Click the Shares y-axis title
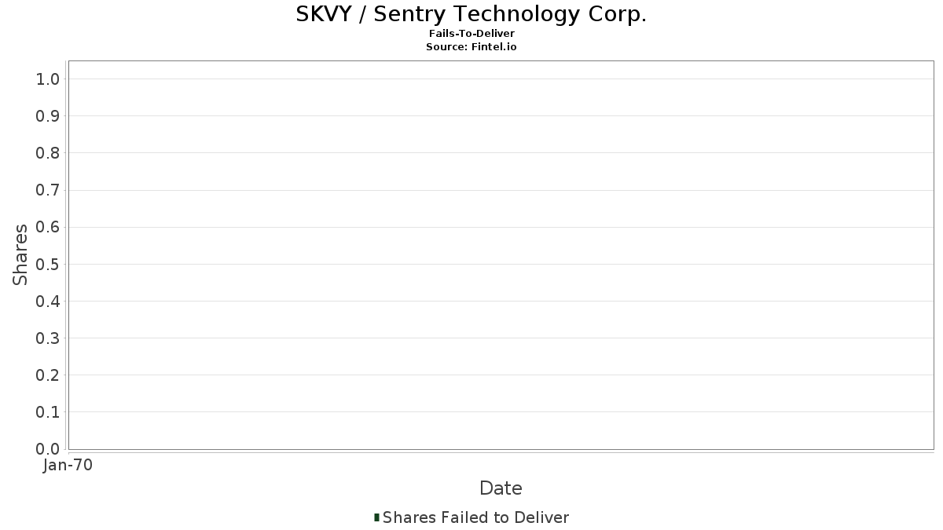This screenshot has width=943, height=530. [20, 254]
